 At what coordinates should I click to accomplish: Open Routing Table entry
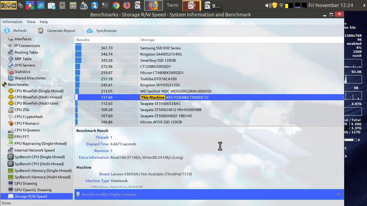coord(26,52)
